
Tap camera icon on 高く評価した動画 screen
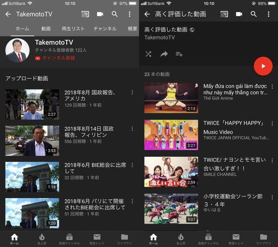tap(239, 14)
